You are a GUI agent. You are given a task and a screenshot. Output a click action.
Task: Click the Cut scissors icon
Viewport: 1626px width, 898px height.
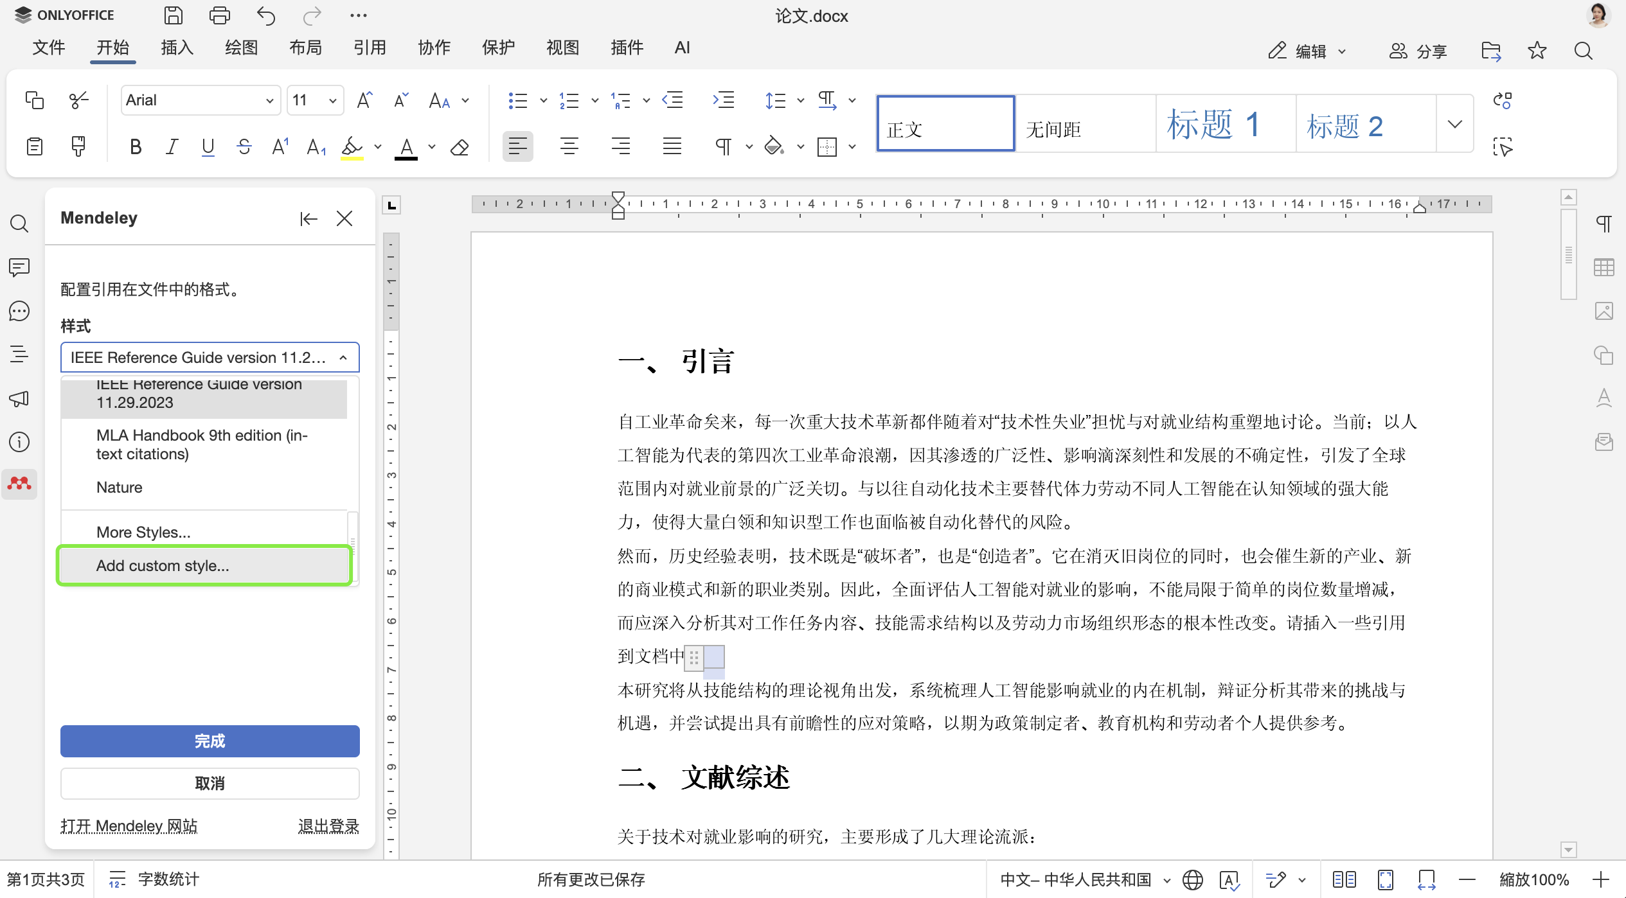coord(78,100)
